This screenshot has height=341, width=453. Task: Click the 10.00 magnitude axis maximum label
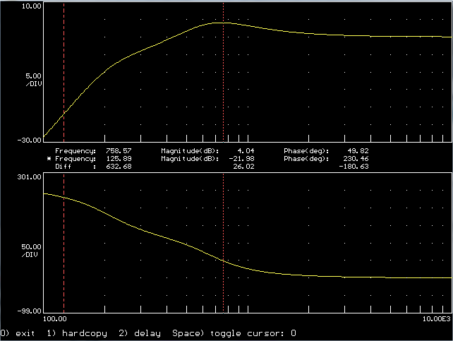point(32,6)
